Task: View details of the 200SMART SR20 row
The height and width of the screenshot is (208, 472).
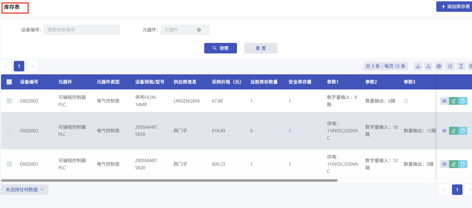Action: pyautogui.click(x=444, y=164)
